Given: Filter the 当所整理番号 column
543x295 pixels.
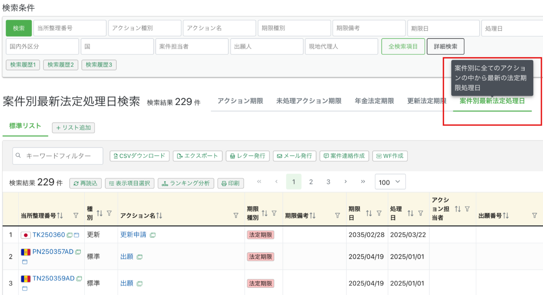Looking at the screenshot, I should coord(76,215).
